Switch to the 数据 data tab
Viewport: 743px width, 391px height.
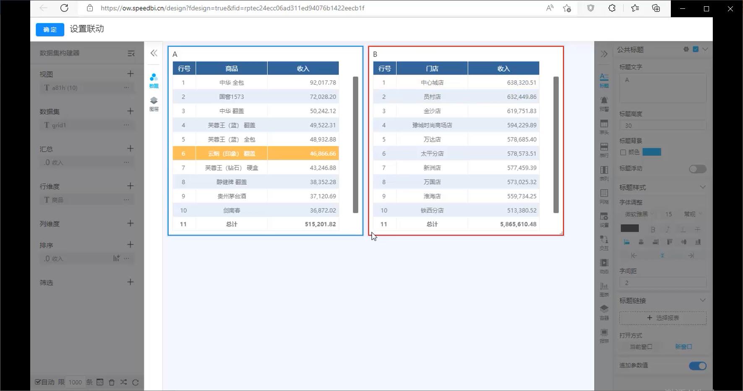(154, 80)
